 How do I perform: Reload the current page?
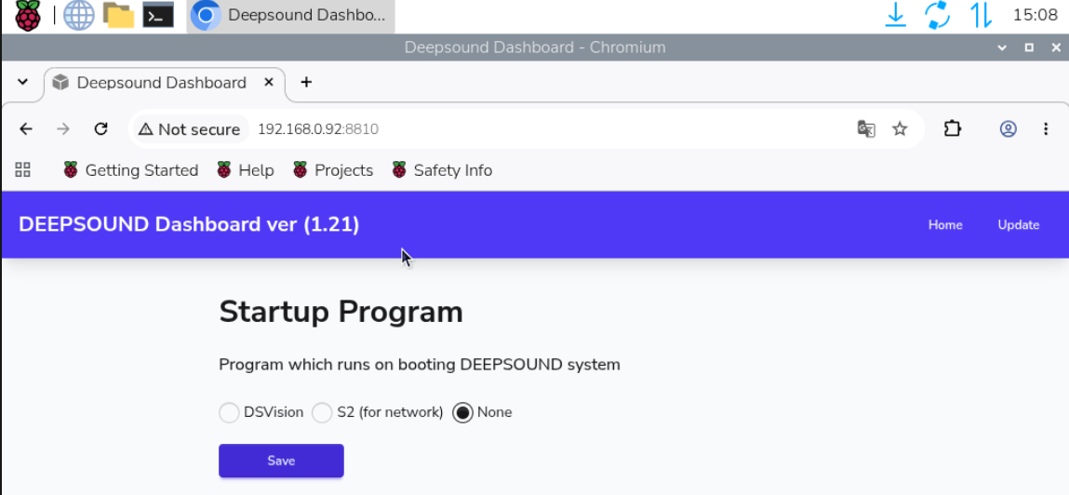(100, 128)
